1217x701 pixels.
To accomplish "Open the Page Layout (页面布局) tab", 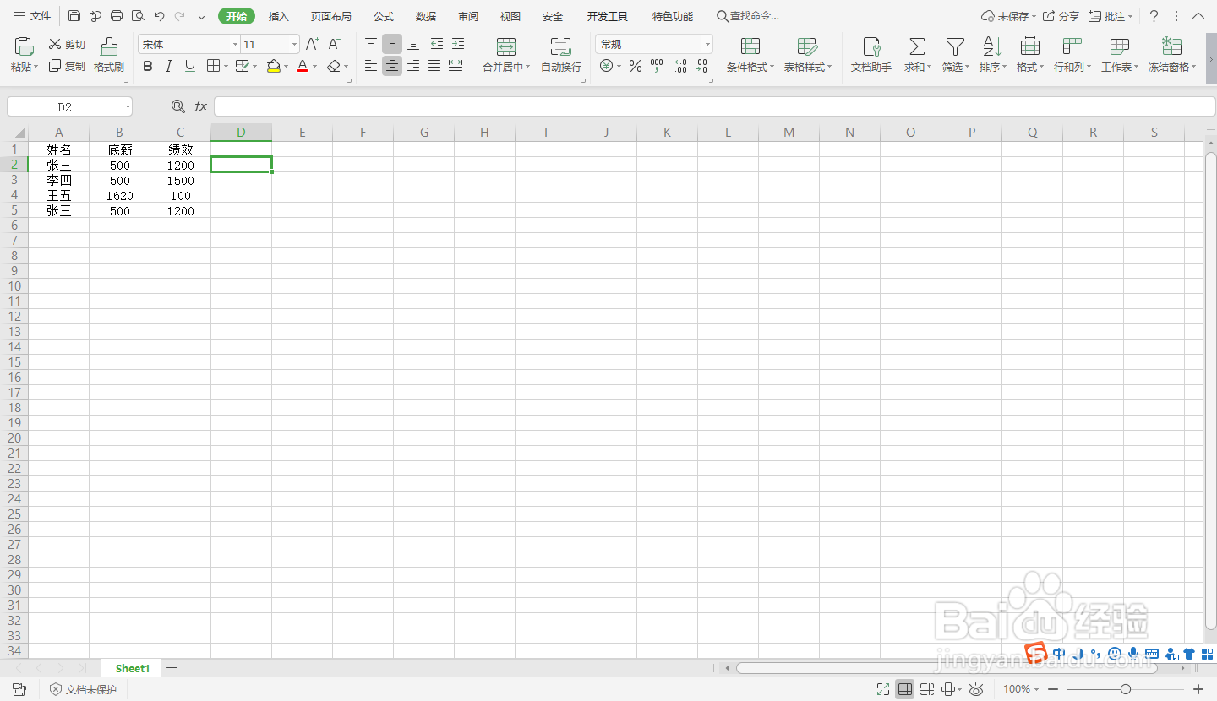I will [331, 16].
